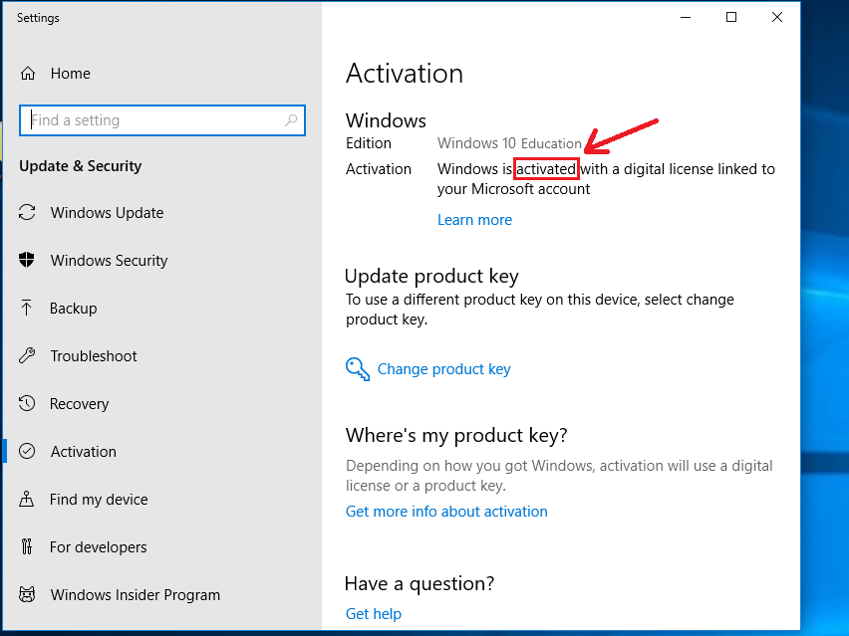849x636 pixels.
Task: Click the Troubleshoot wrench icon
Action: tap(27, 355)
